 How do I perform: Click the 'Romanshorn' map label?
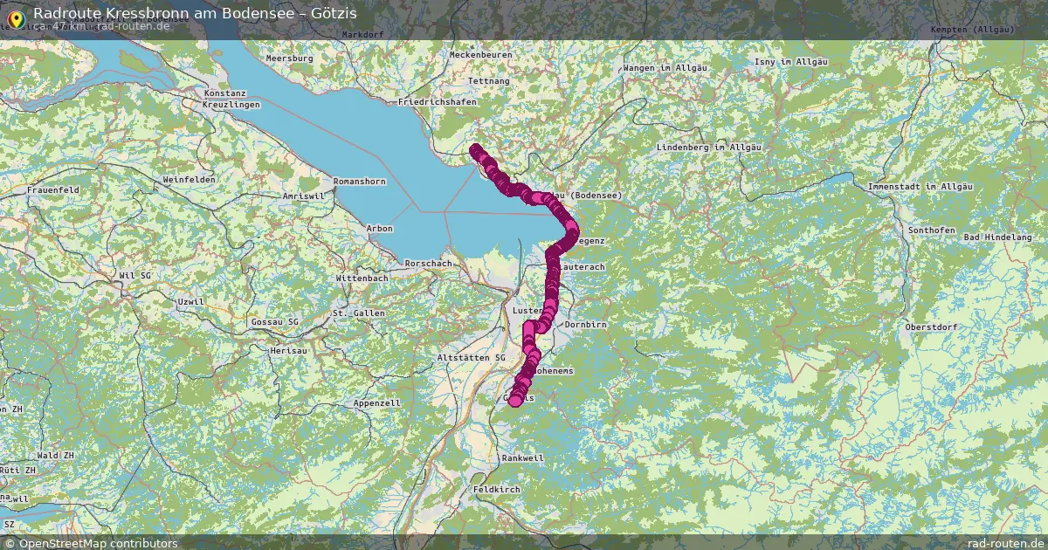coord(359,182)
